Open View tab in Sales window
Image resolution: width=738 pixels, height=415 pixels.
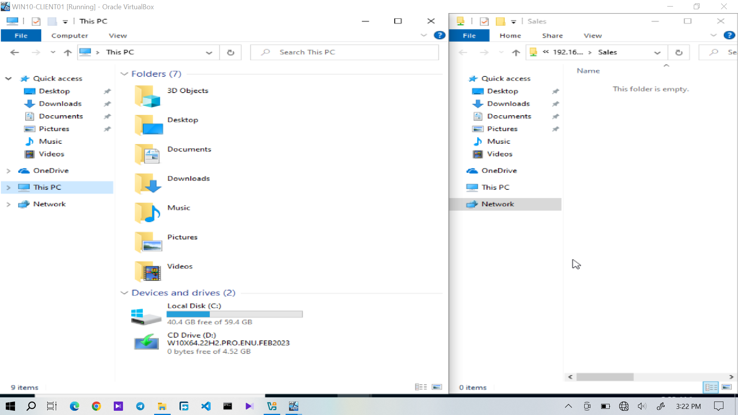pyautogui.click(x=593, y=35)
